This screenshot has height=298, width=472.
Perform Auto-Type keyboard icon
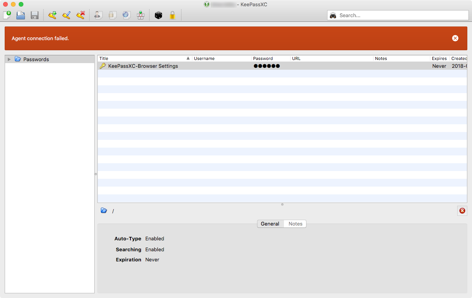tap(141, 15)
